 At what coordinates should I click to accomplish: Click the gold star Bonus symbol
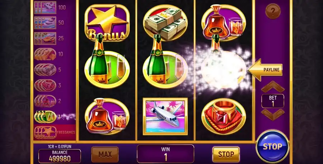pyautogui.click(x=107, y=22)
